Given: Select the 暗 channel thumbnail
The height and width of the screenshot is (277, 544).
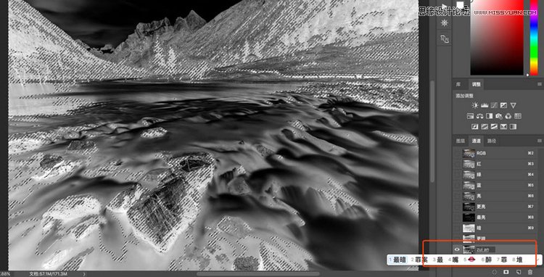Looking at the screenshot, I should coord(469,228).
